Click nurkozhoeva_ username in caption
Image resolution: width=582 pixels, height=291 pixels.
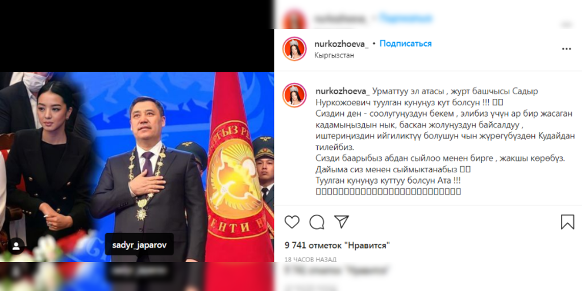coord(343,92)
